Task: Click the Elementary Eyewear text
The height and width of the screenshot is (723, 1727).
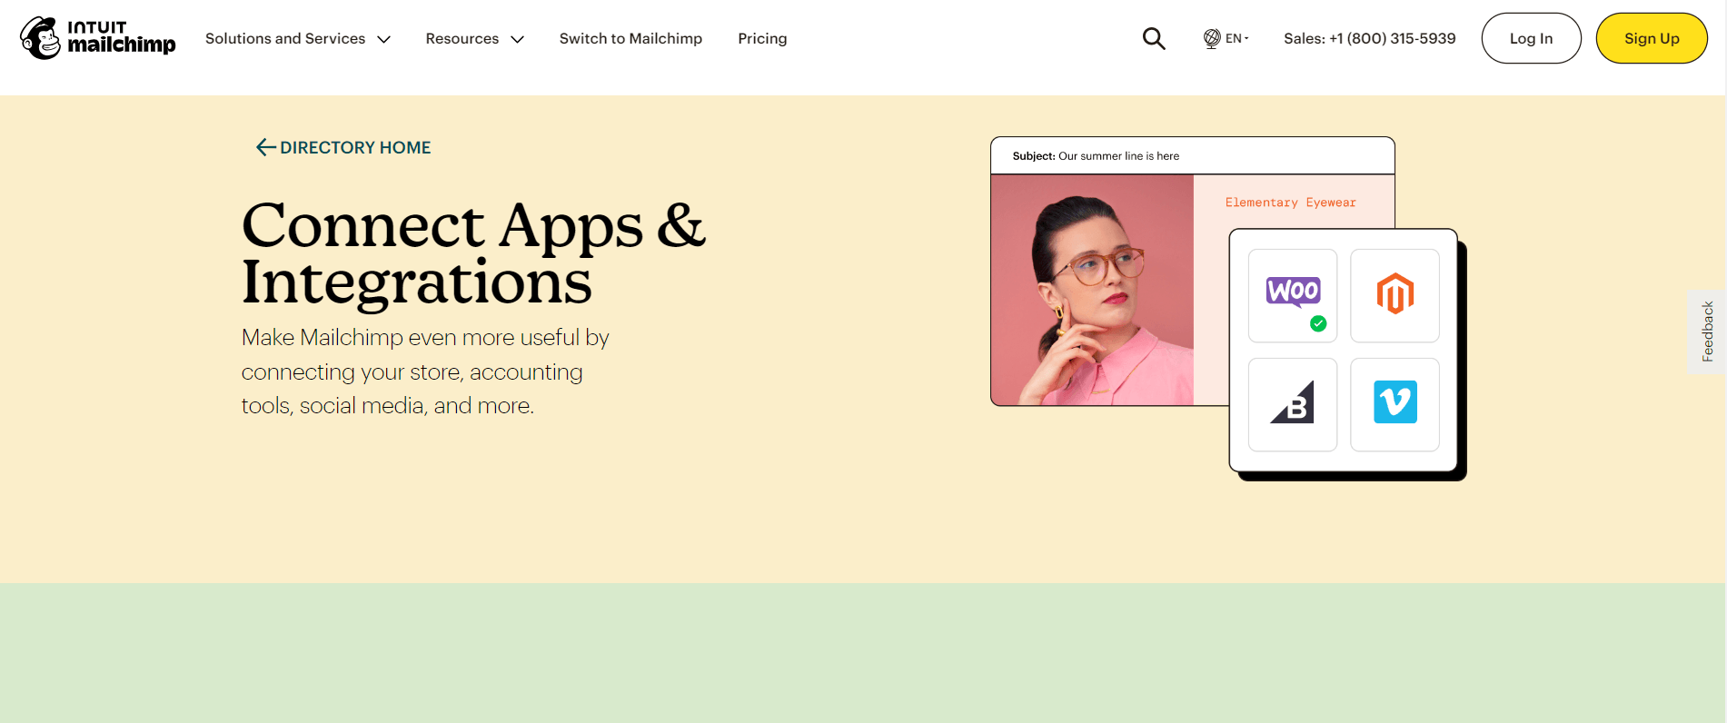Action: pyautogui.click(x=1290, y=203)
